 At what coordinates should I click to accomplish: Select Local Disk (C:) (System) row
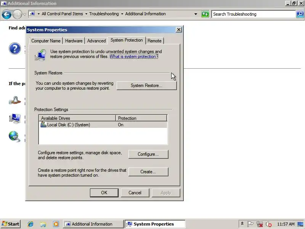pyautogui.click(x=103, y=125)
